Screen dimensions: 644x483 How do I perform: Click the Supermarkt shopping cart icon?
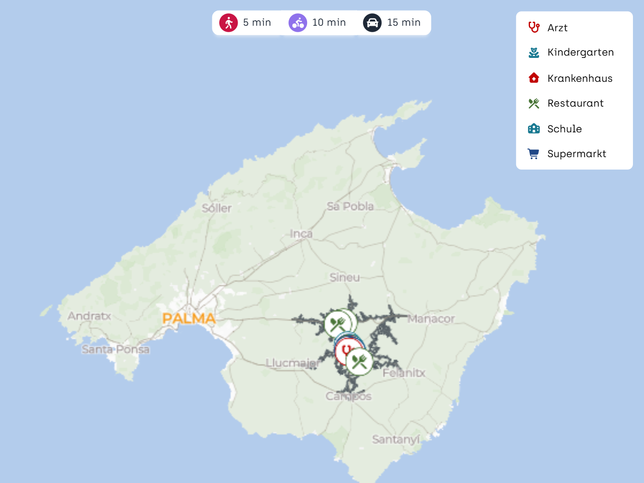click(534, 154)
